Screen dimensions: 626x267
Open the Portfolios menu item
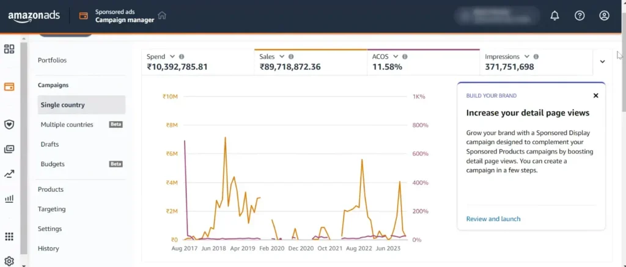coord(52,60)
